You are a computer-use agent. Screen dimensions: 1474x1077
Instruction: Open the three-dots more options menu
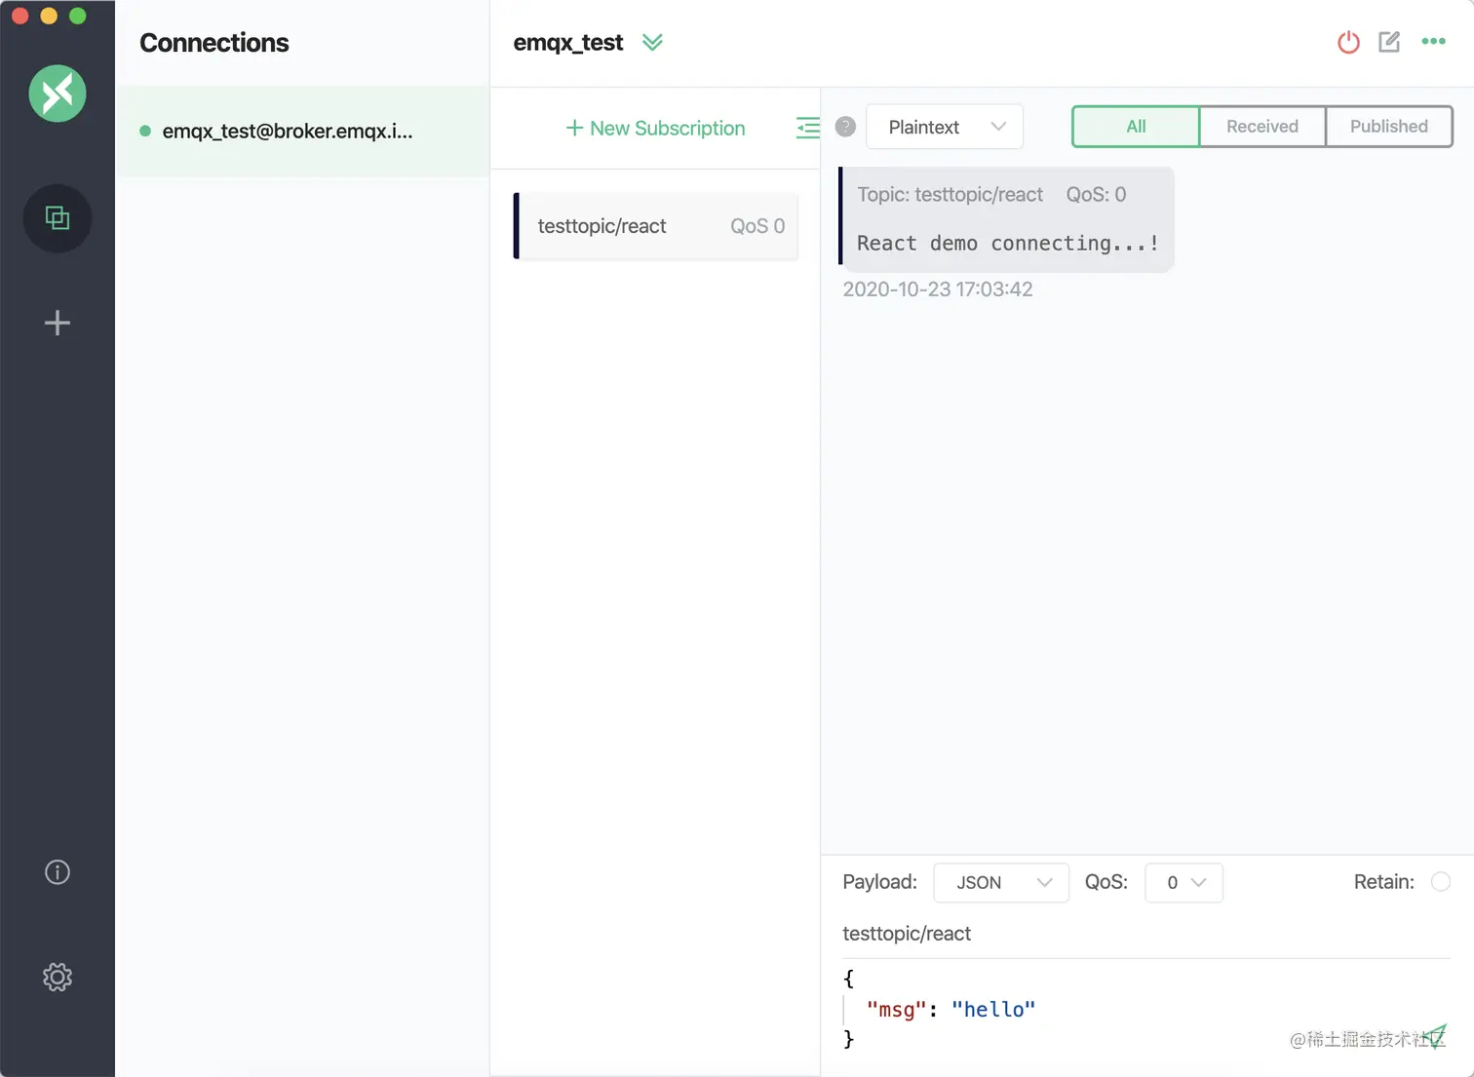[x=1433, y=41]
